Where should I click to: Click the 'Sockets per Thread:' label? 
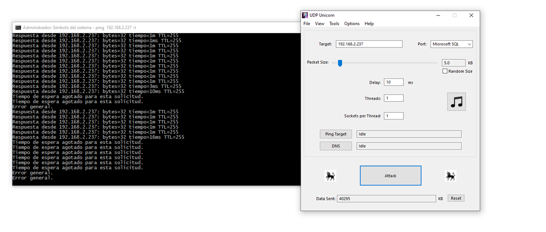click(363, 116)
